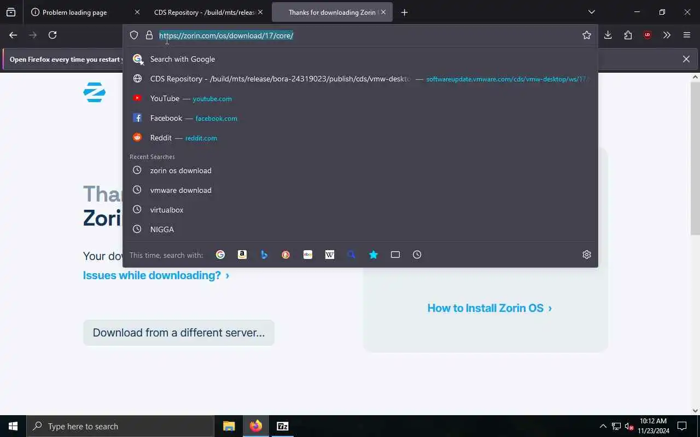Select CDS Repository suggestion row

pyautogui.click(x=360, y=79)
